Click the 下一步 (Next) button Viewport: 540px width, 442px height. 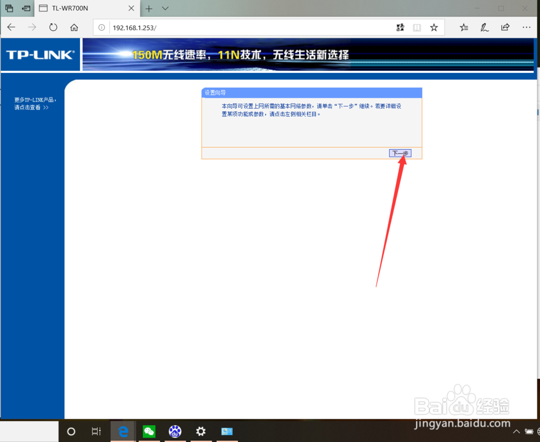400,153
